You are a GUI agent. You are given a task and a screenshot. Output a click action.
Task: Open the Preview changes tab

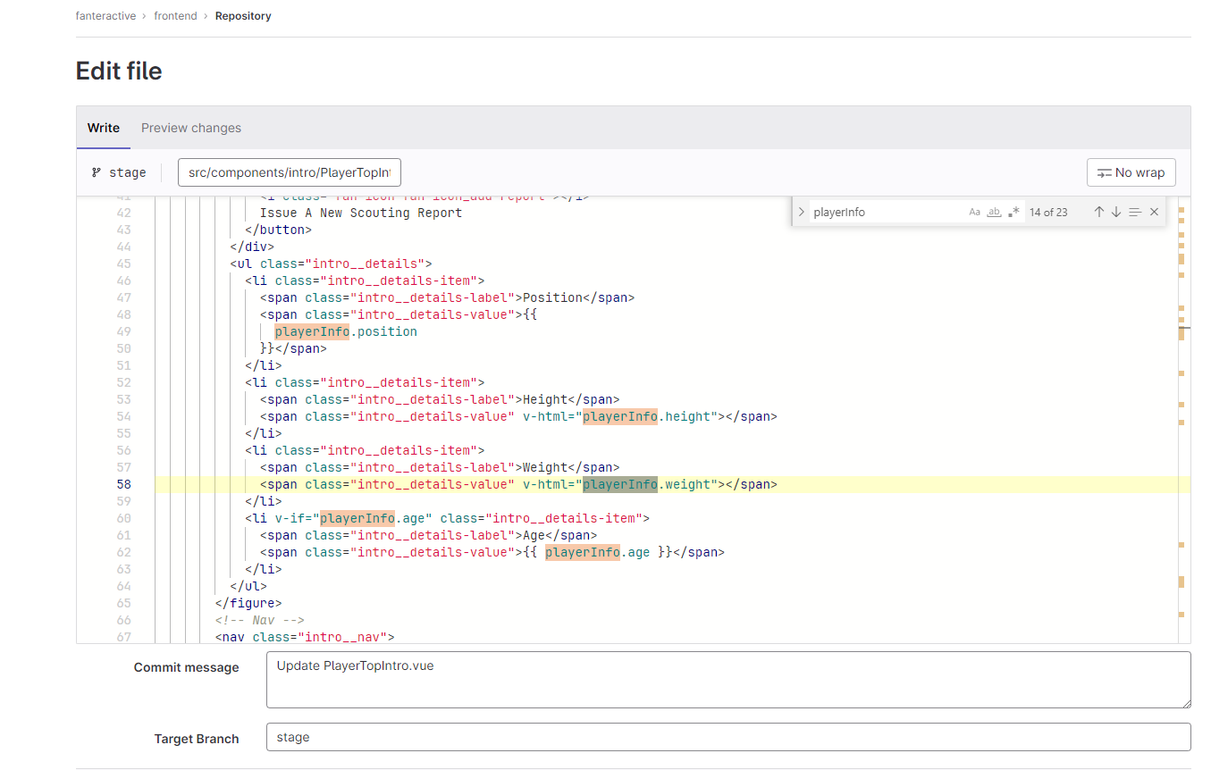coord(191,128)
